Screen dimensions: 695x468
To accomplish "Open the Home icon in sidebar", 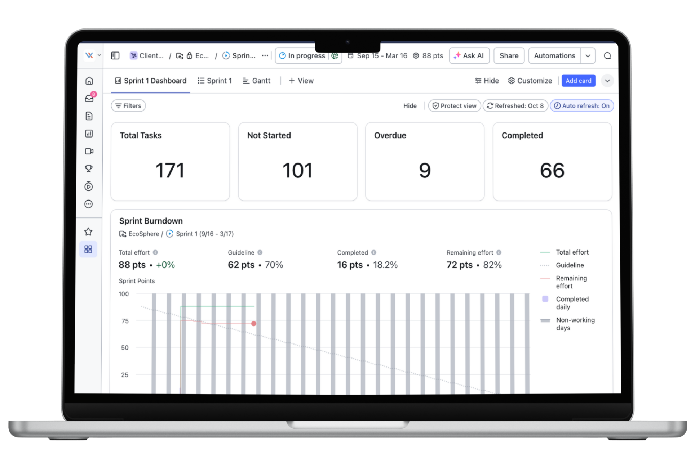I will [89, 81].
